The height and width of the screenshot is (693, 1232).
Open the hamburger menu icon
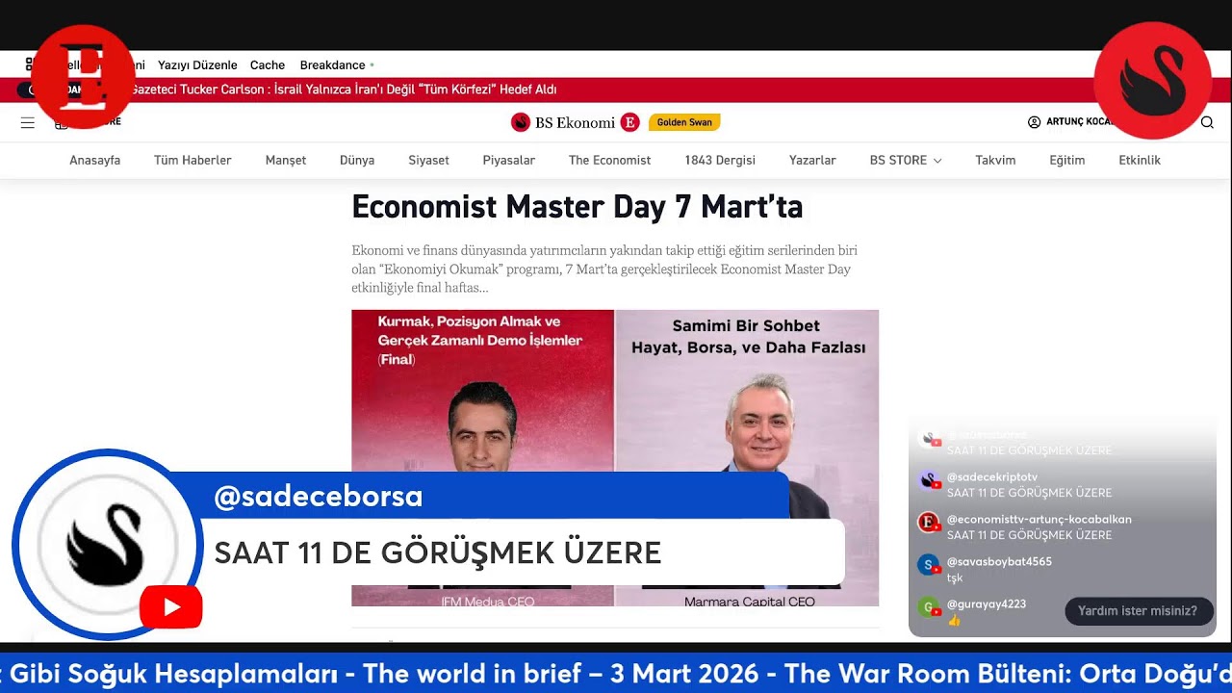click(27, 122)
